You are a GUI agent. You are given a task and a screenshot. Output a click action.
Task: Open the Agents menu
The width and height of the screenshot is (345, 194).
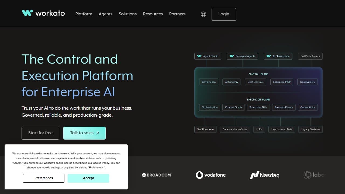(x=105, y=14)
